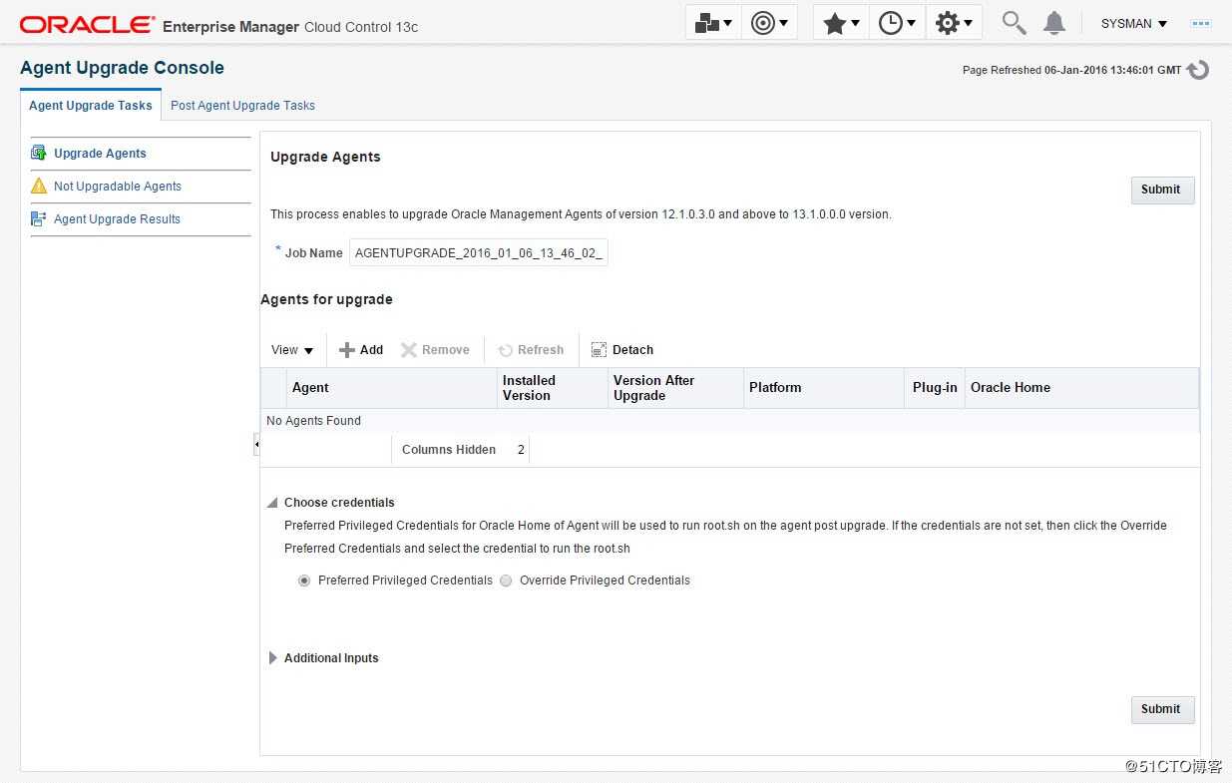Open the Enterprise menu icon
The width and height of the screenshot is (1232, 783).
pos(713,23)
